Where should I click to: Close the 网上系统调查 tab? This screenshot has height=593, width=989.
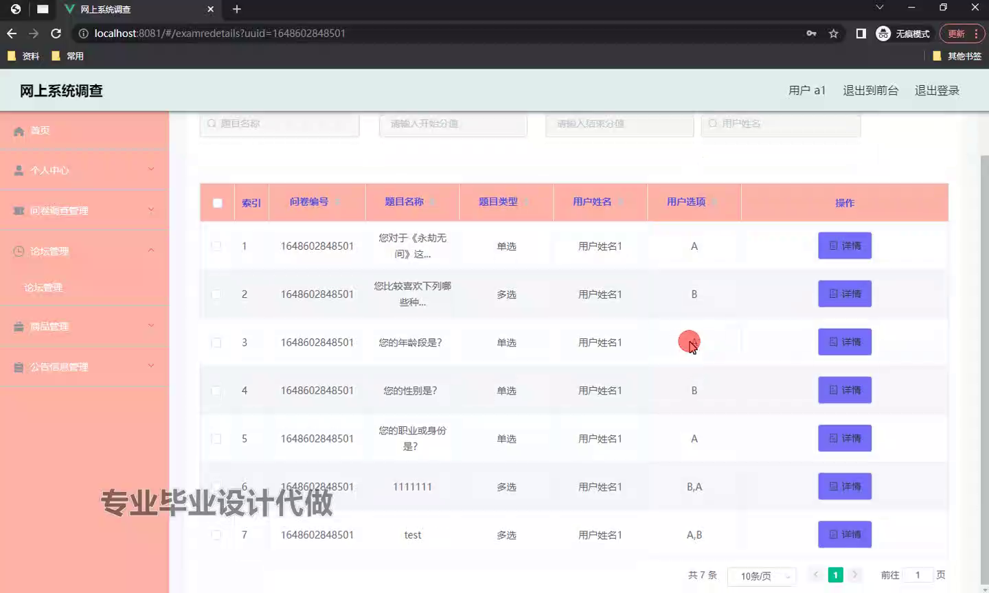[211, 9]
